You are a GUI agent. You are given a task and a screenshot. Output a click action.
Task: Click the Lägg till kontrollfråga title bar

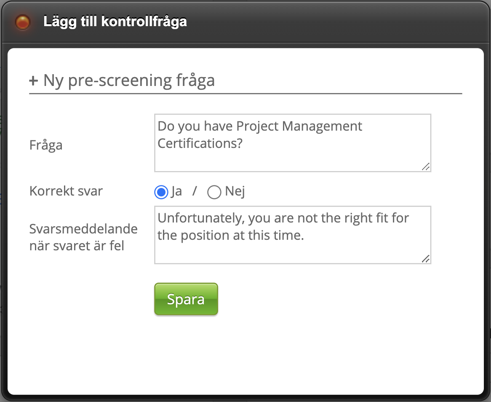tap(245, 21)
